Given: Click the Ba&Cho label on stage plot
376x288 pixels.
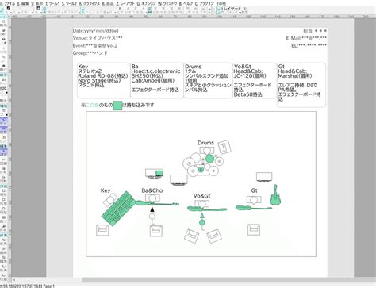Looking at the screenshot, I should pyautogui.click(x=152, y=190).
